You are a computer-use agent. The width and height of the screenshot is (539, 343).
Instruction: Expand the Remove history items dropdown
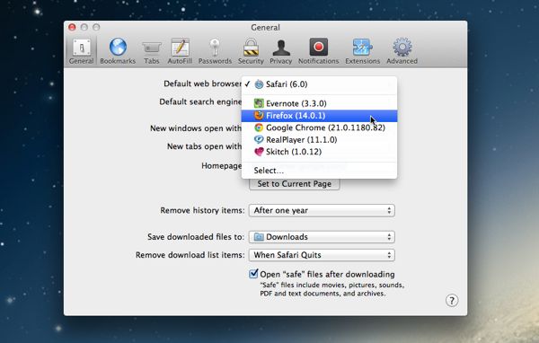[322, 210]
